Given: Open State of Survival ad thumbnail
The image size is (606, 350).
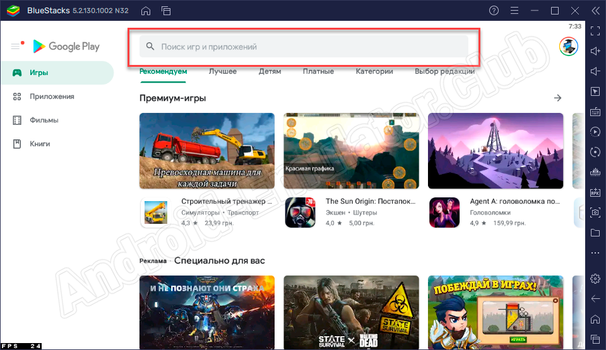Looking at the screenshot, I should tap(351, 312).
